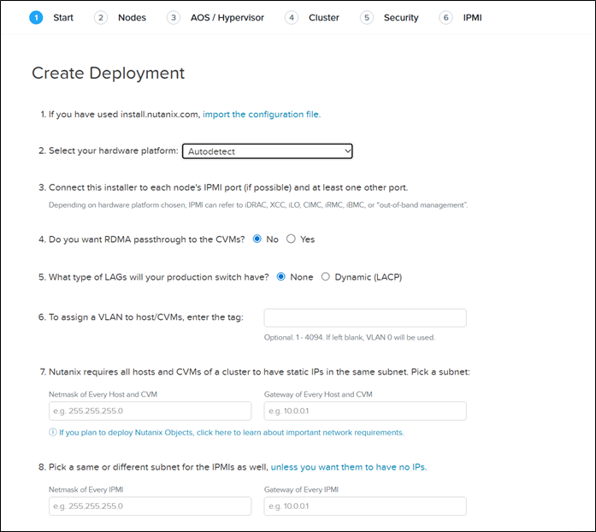The height and width of the screenshot is (532, 596).
Task: Click the Gateway of Every IPMI field
Action: (365, 506)
